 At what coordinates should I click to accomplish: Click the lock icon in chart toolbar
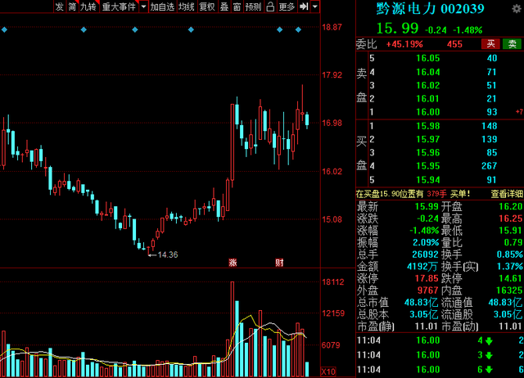pyautogui.click(x=270, y=7)
